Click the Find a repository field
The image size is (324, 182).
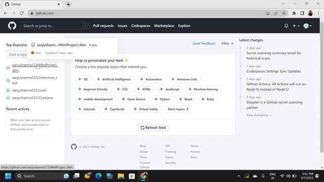click(17, 55)
